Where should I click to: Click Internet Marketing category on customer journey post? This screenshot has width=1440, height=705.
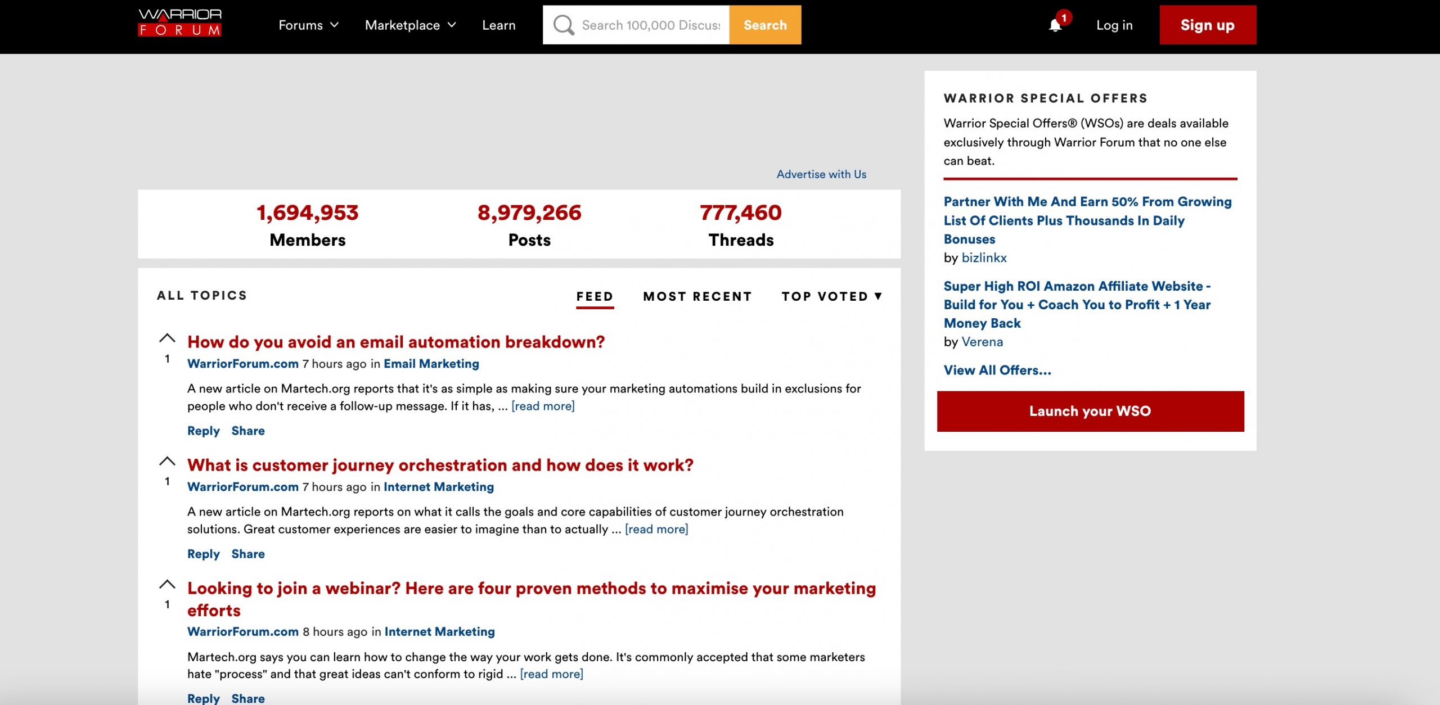click(x=439, y=487)
